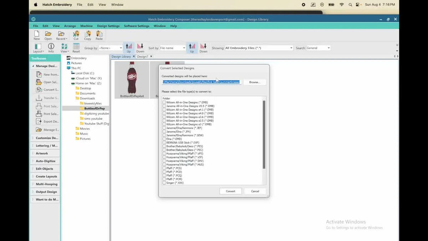This screenshot has width=428, height=241.
Task: Click the Paste toolbar icon
Action: (99, 35)
